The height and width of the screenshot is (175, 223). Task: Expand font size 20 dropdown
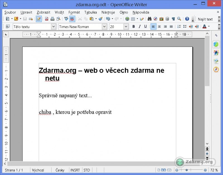tap(126, 27)
